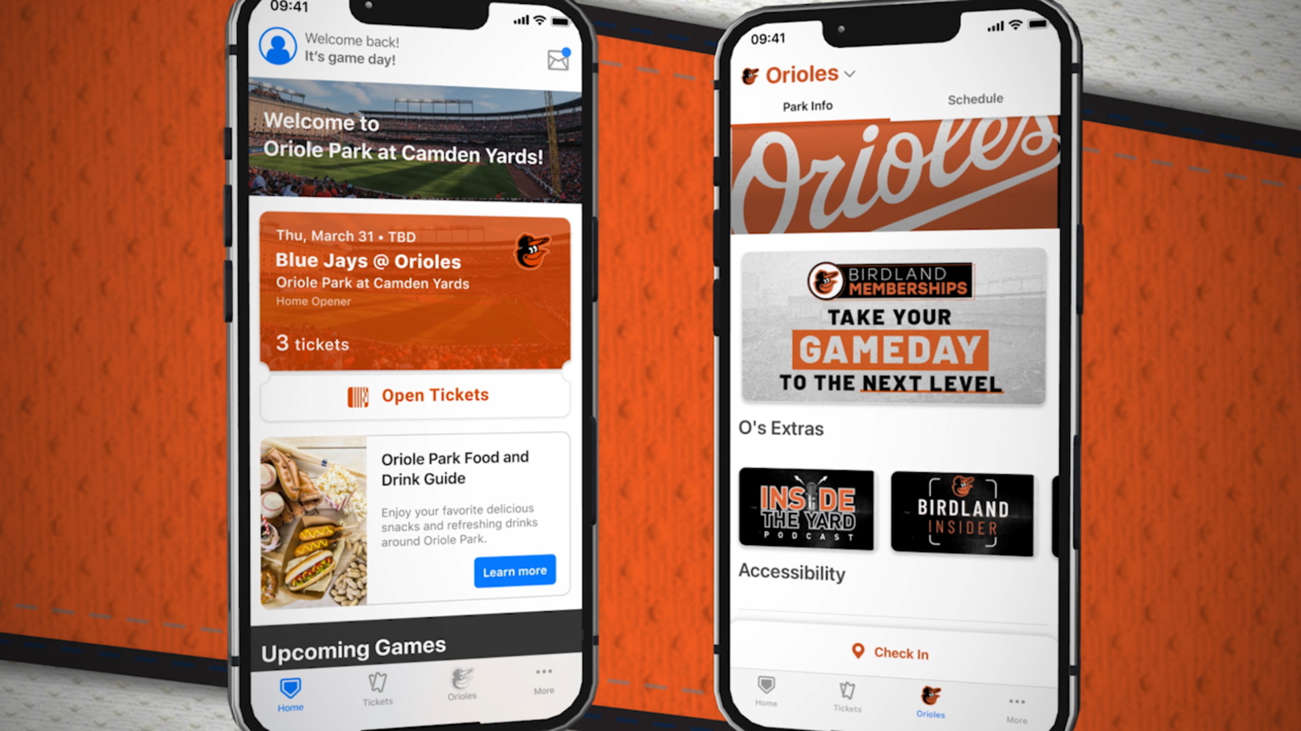Tap the message/mail envelope icon
Screen dimensions: 1301x731
(x=560, y=58)
